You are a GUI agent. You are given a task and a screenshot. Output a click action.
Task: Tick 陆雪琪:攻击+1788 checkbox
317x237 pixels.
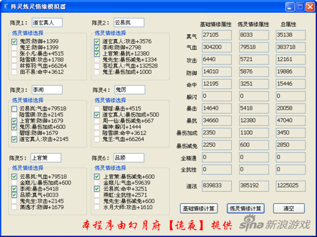(x=14, y=60)
